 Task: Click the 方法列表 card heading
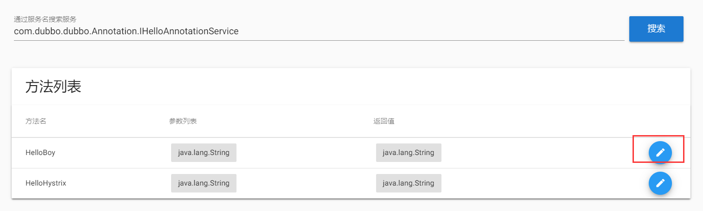pos(53,87)
